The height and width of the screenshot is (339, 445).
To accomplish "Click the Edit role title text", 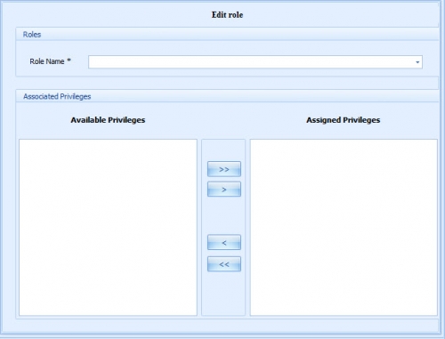I will 227,15.
